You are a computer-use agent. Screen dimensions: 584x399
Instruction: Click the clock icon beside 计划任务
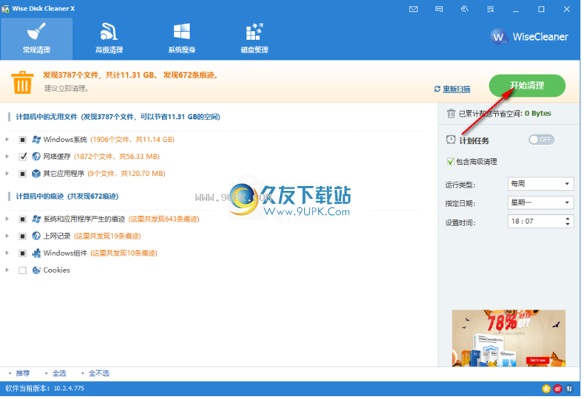pyautogui.click(x=450, y=140)
